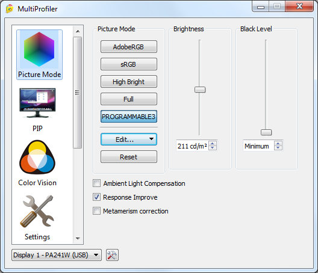Select the PROGRAMMABLE3 picture mode
The height and width of the screenshot is (273, 318).
pos(129,117)
